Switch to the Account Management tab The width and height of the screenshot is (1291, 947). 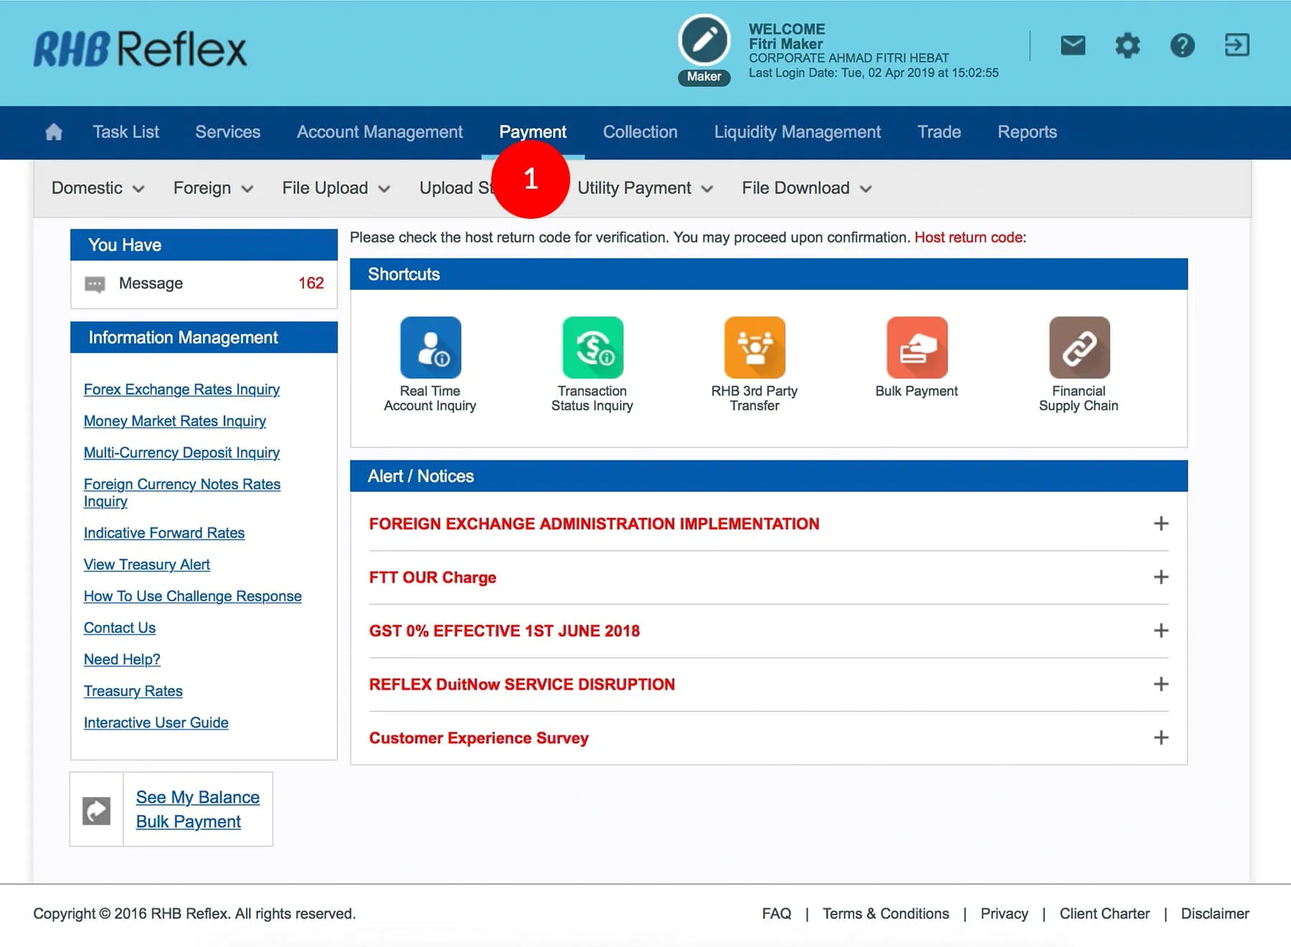coord(379,132)
